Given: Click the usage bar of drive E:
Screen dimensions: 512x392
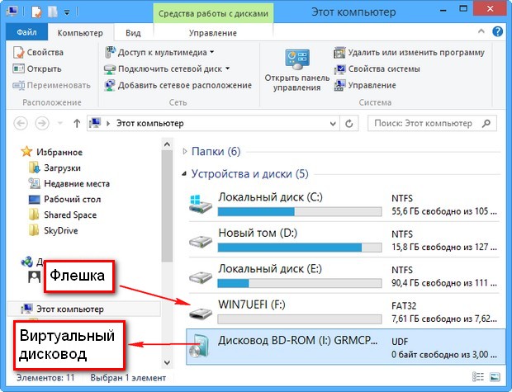Looking at the screenshot, I should [300, 283].
